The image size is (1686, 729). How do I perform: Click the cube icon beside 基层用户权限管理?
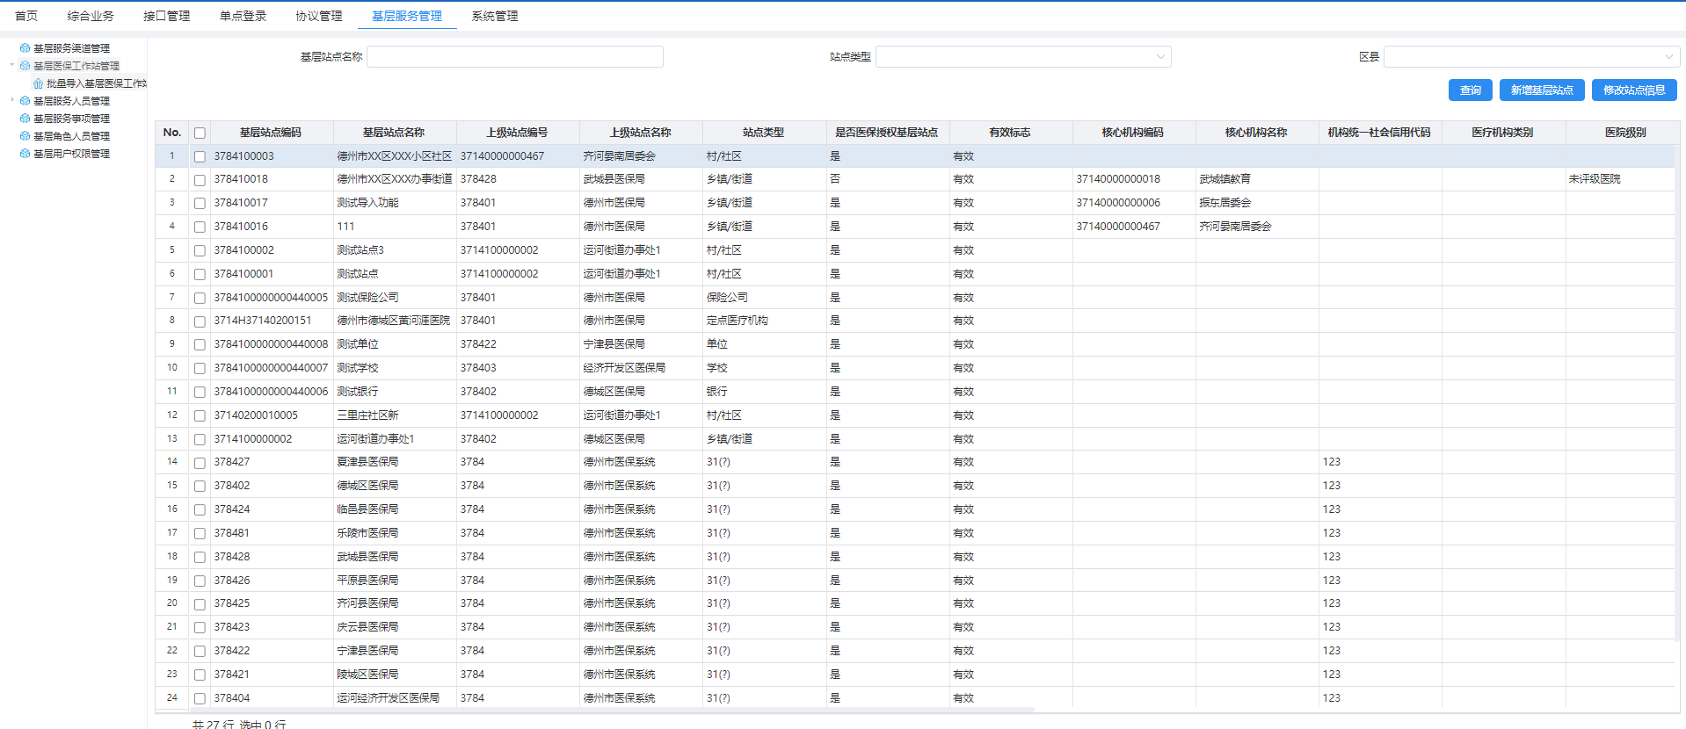(25, 154)
